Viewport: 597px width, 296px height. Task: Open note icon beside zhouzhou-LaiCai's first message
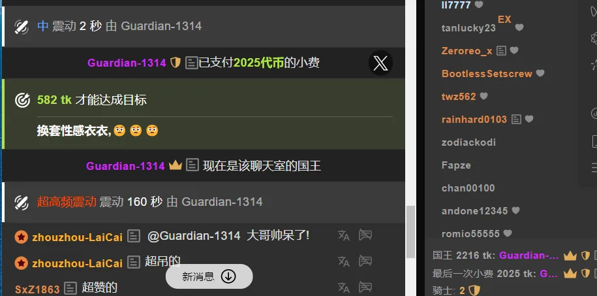pos(134,236)
